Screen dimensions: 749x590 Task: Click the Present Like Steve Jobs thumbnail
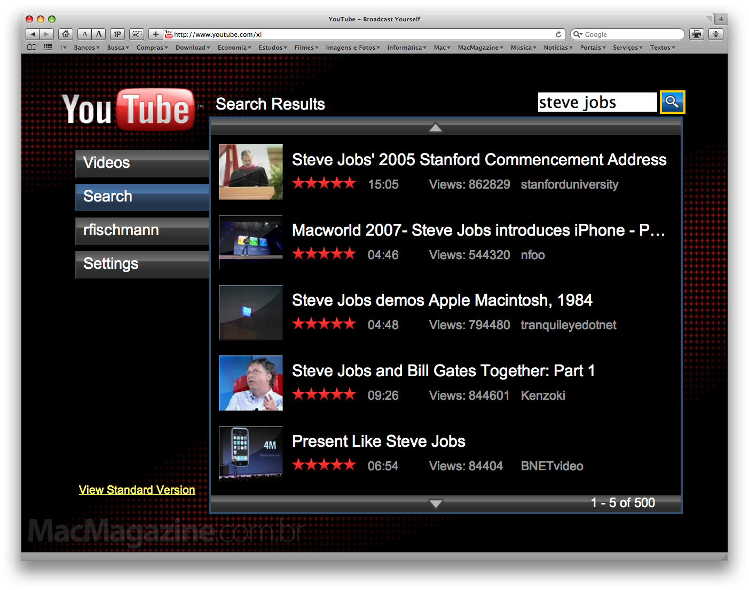point(251,453)
